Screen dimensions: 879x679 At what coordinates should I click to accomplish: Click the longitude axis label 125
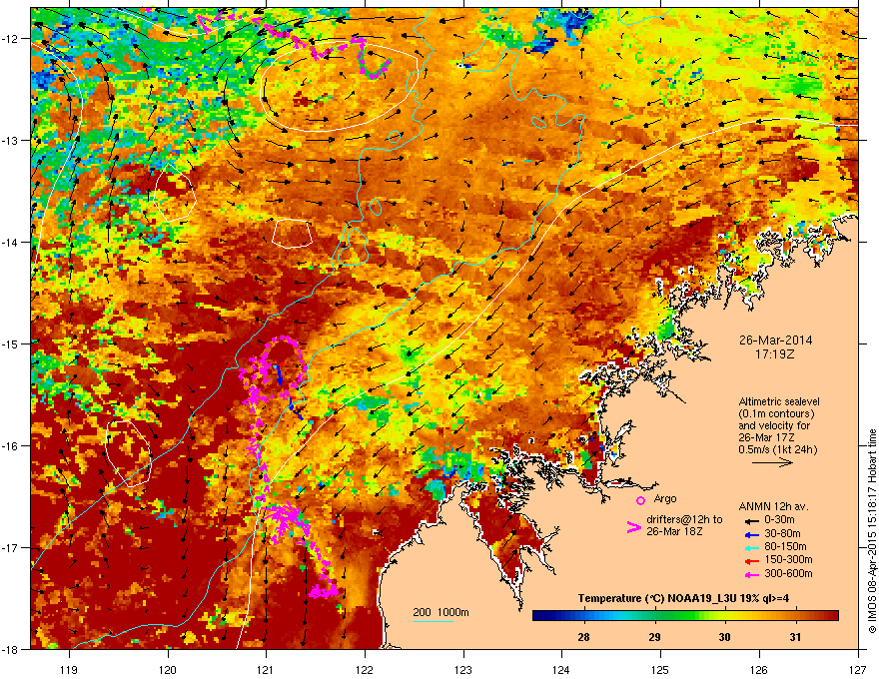coord(660,669)
